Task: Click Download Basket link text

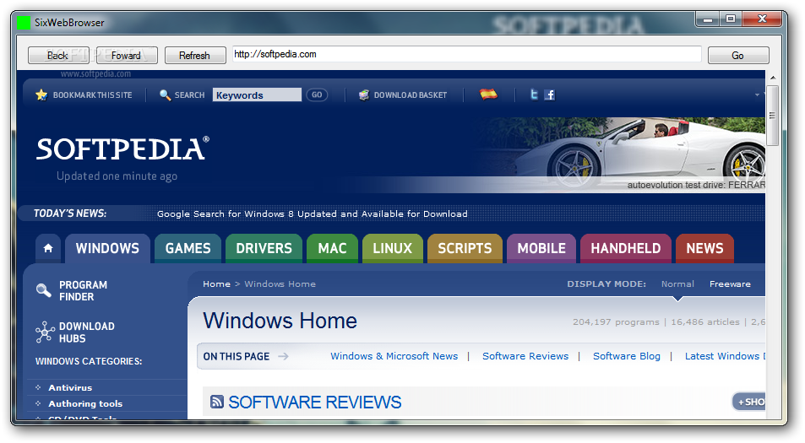Action: click(x=411, y=95)
